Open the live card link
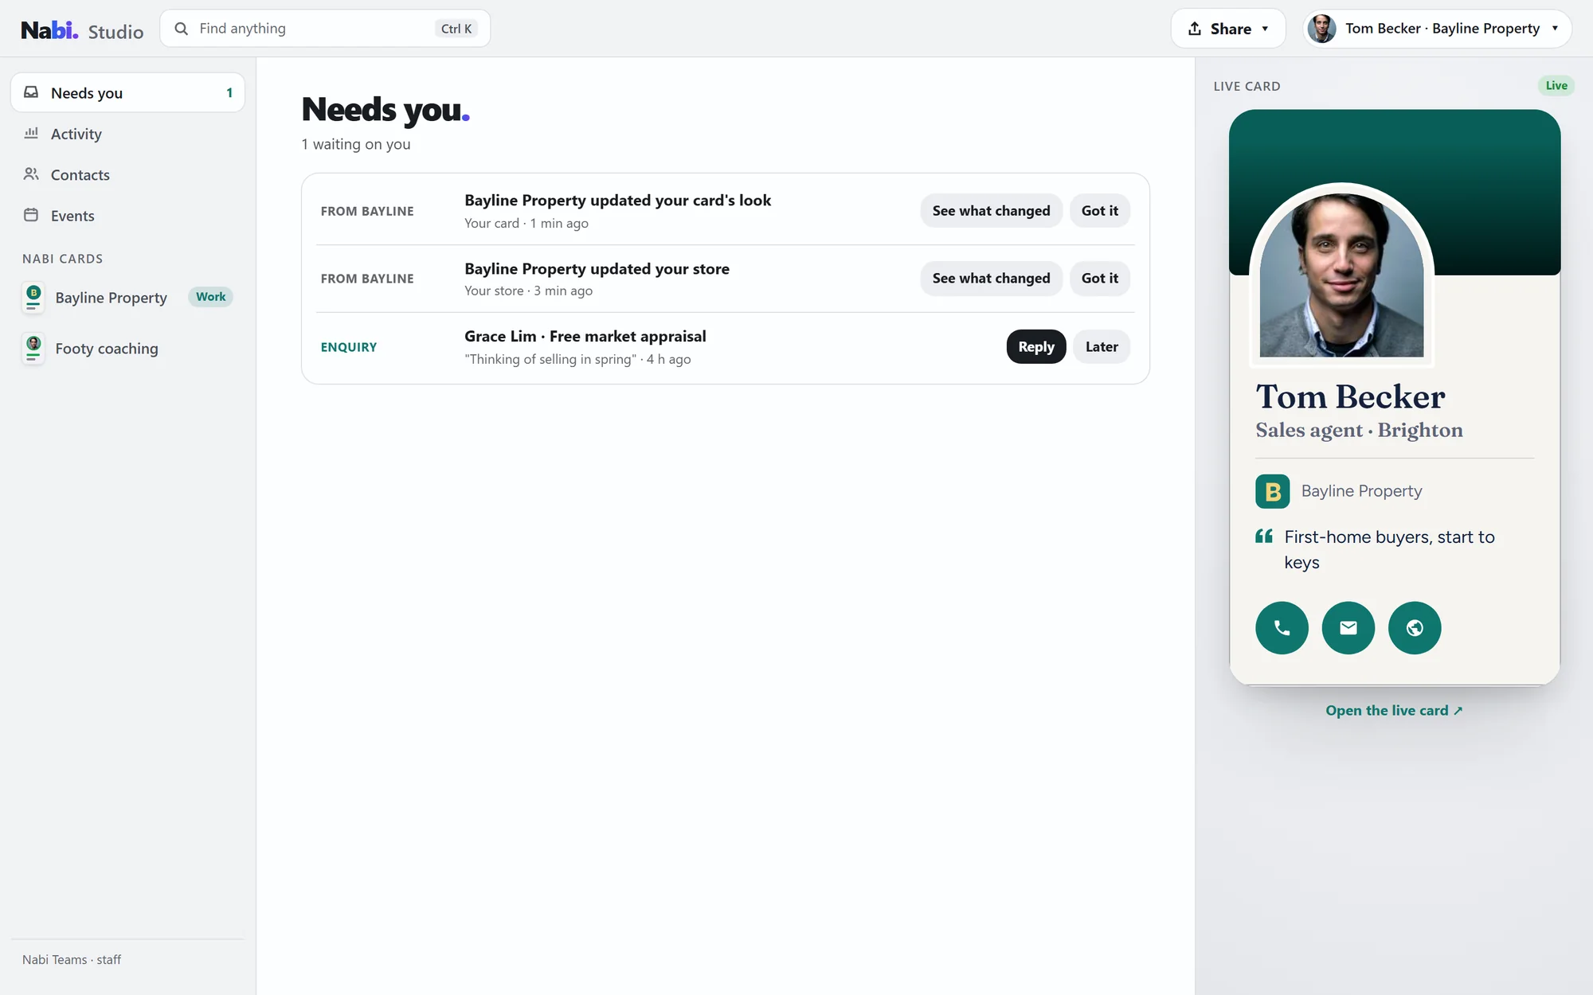 [x=1394, y=711]
